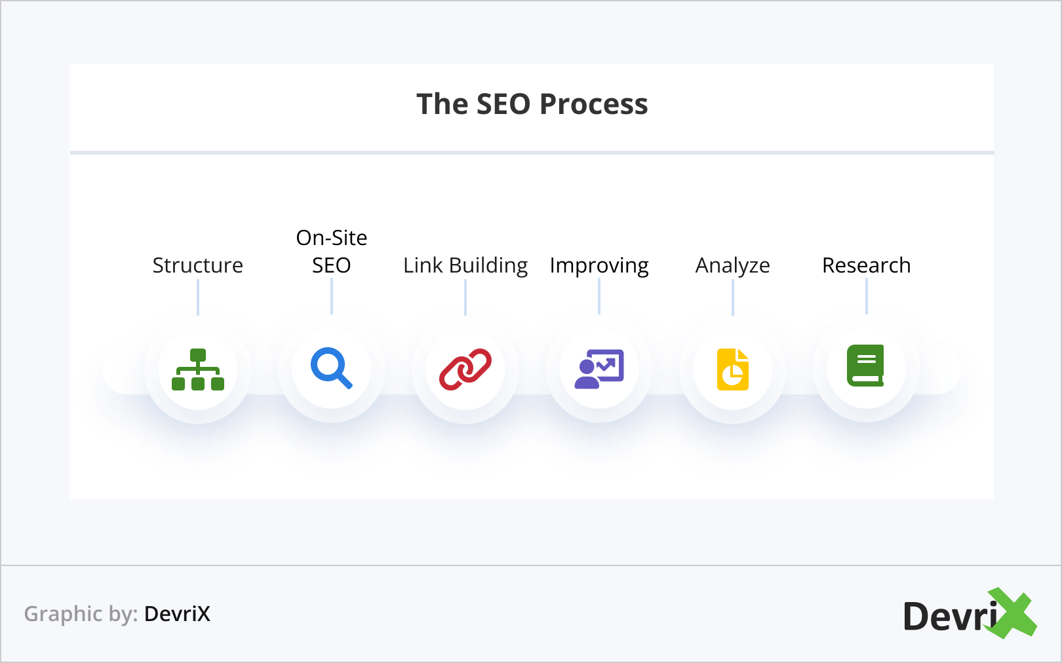This screenshot has width=1062, height=663.
Task: Select the green book Research icon
Action: (866, 366)
